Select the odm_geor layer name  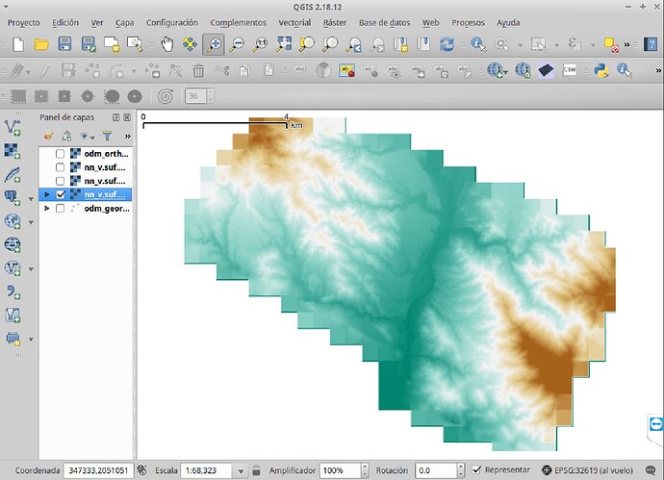tap(106, 208)
